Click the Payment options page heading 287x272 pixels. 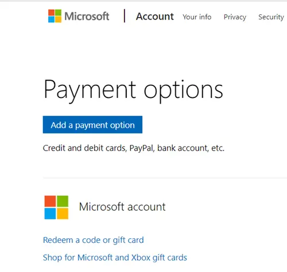point(133,90)
